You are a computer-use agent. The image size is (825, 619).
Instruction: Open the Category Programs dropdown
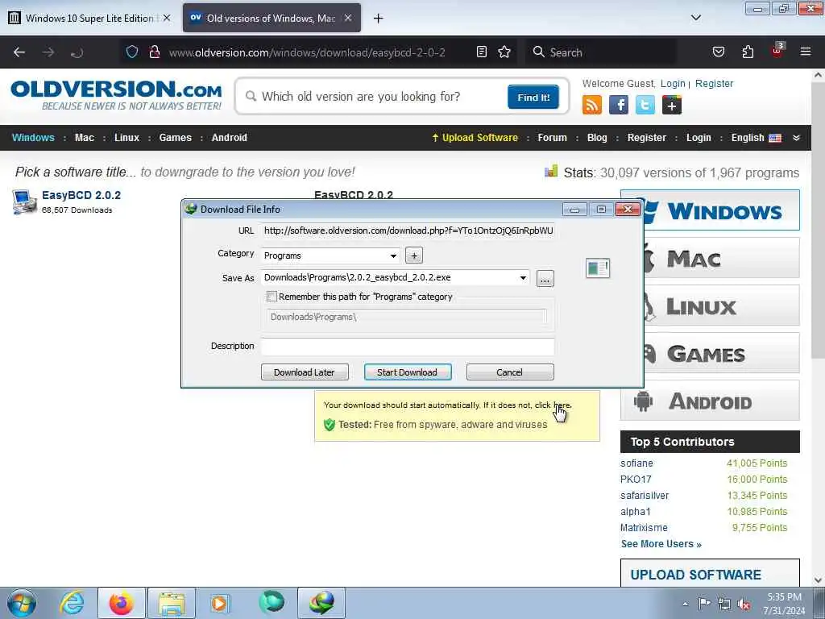pos(330,255)
